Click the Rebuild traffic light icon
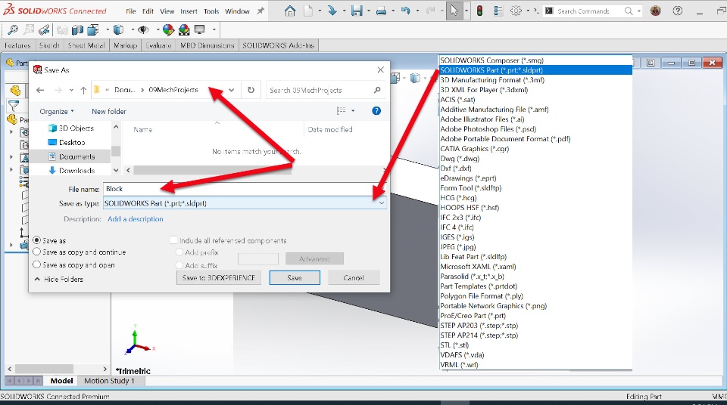 pyautogui.click(x=479, y=11)
